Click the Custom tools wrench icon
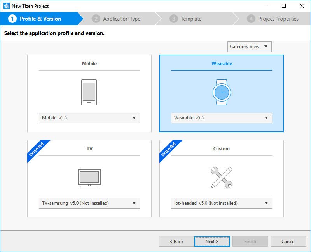This screenshot has width=311, height=252. (221, 178)
